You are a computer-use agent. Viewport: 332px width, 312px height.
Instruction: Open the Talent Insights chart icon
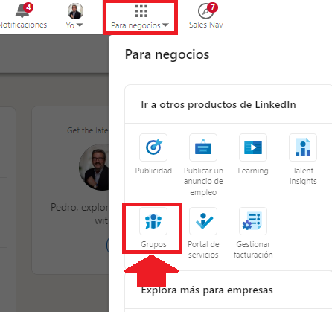tap(303, 147)
